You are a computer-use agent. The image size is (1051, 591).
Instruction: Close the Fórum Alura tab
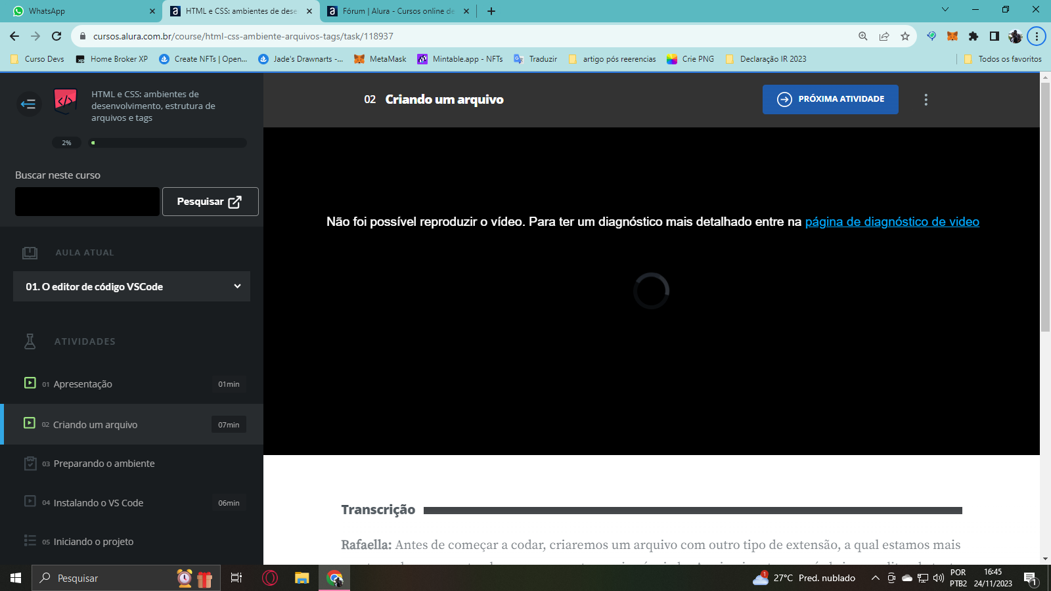(466, 11)
